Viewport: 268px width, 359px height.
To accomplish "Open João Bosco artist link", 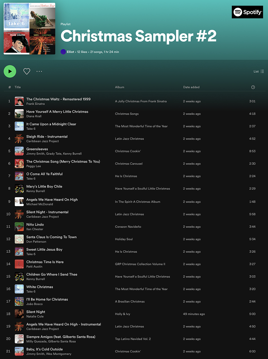I will [34, 304].
